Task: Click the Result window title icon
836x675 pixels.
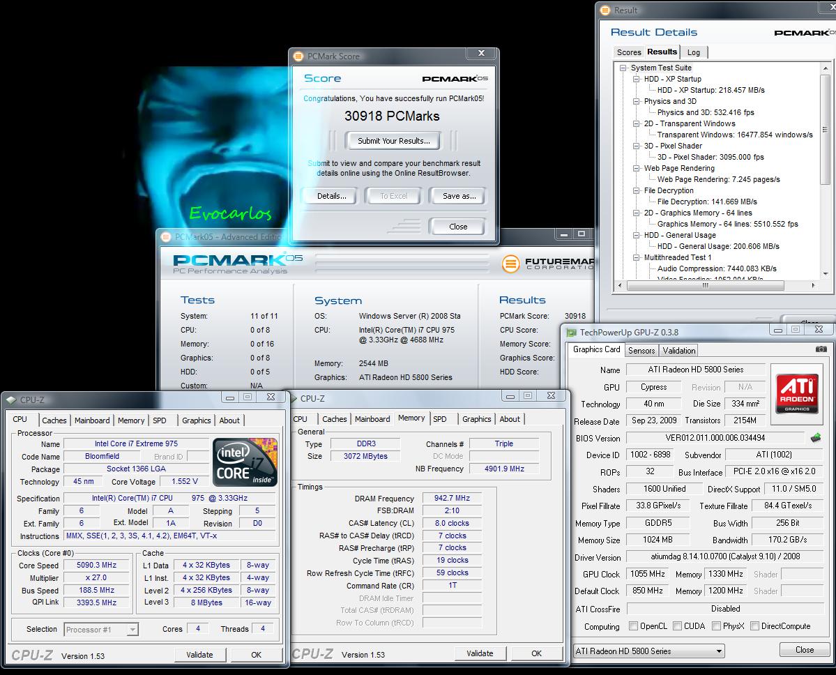Action: point(605,10)
